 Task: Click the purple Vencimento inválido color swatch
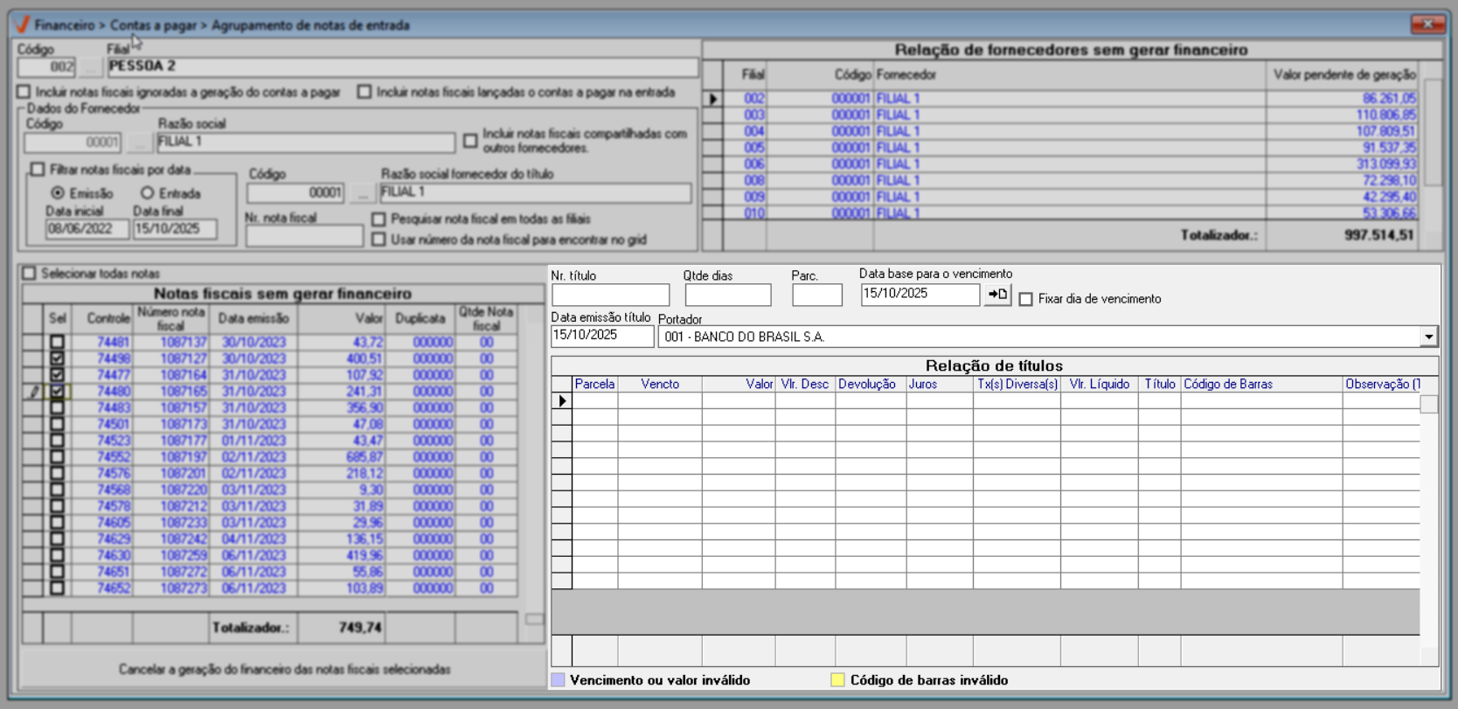(558, 680)
